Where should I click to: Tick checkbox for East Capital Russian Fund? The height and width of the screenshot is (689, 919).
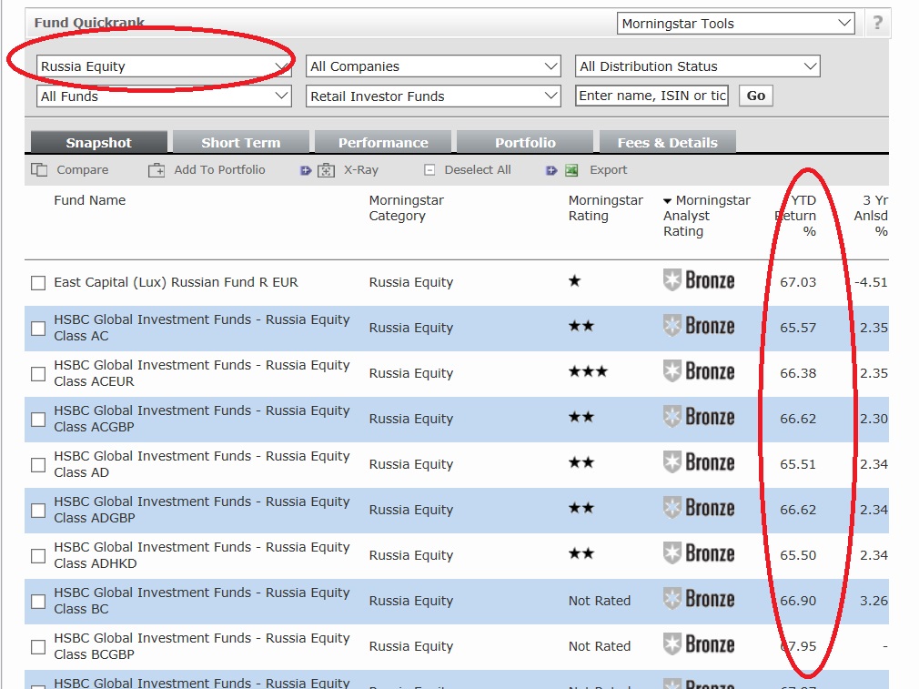tap(38, 283)
